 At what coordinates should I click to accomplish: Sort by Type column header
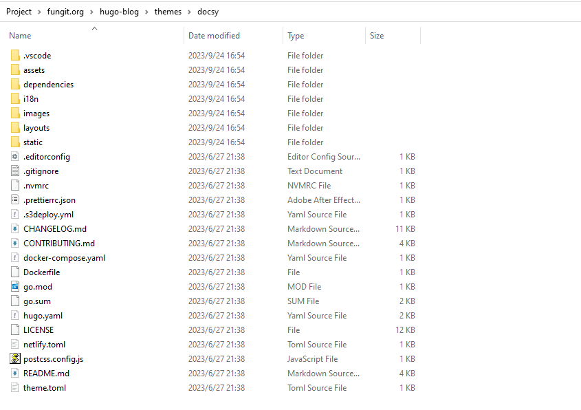click(296, 36)
